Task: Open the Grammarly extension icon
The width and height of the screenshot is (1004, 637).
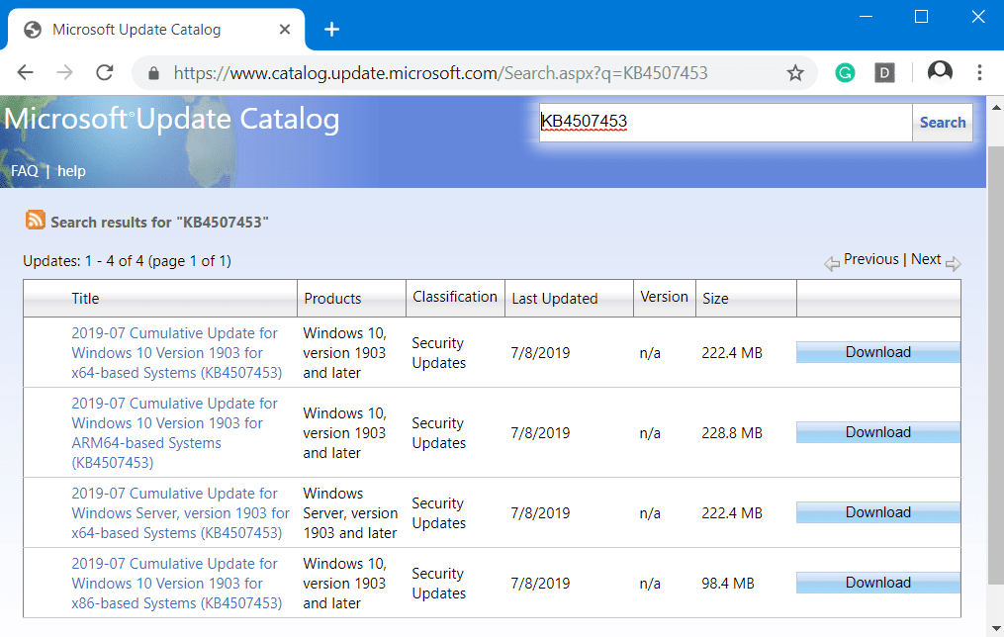Action: click(x=845, y=73)
